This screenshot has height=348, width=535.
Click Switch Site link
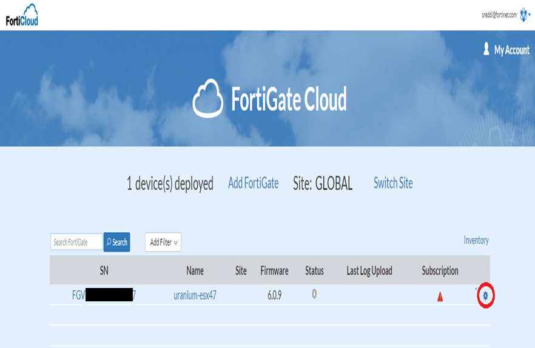[x=393, y=183]
